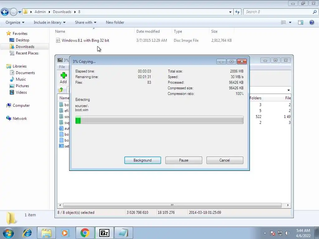Open Favorites in navigation pane
The width and height of the screenshot is (319, 239).
tap(20, 33)
